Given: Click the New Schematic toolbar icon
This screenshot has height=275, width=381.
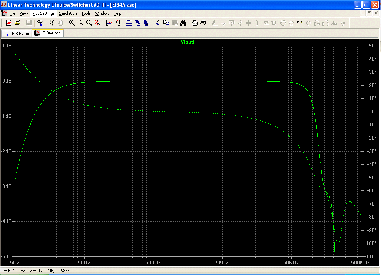Looking at the screenshot, I should [9, 23].
